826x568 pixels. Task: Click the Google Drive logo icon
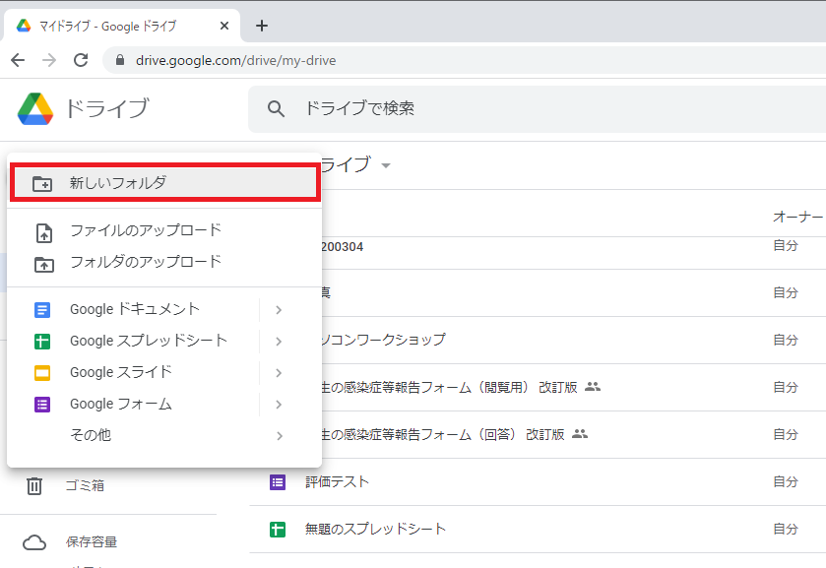pyautogui.click(x=35, y=108)
